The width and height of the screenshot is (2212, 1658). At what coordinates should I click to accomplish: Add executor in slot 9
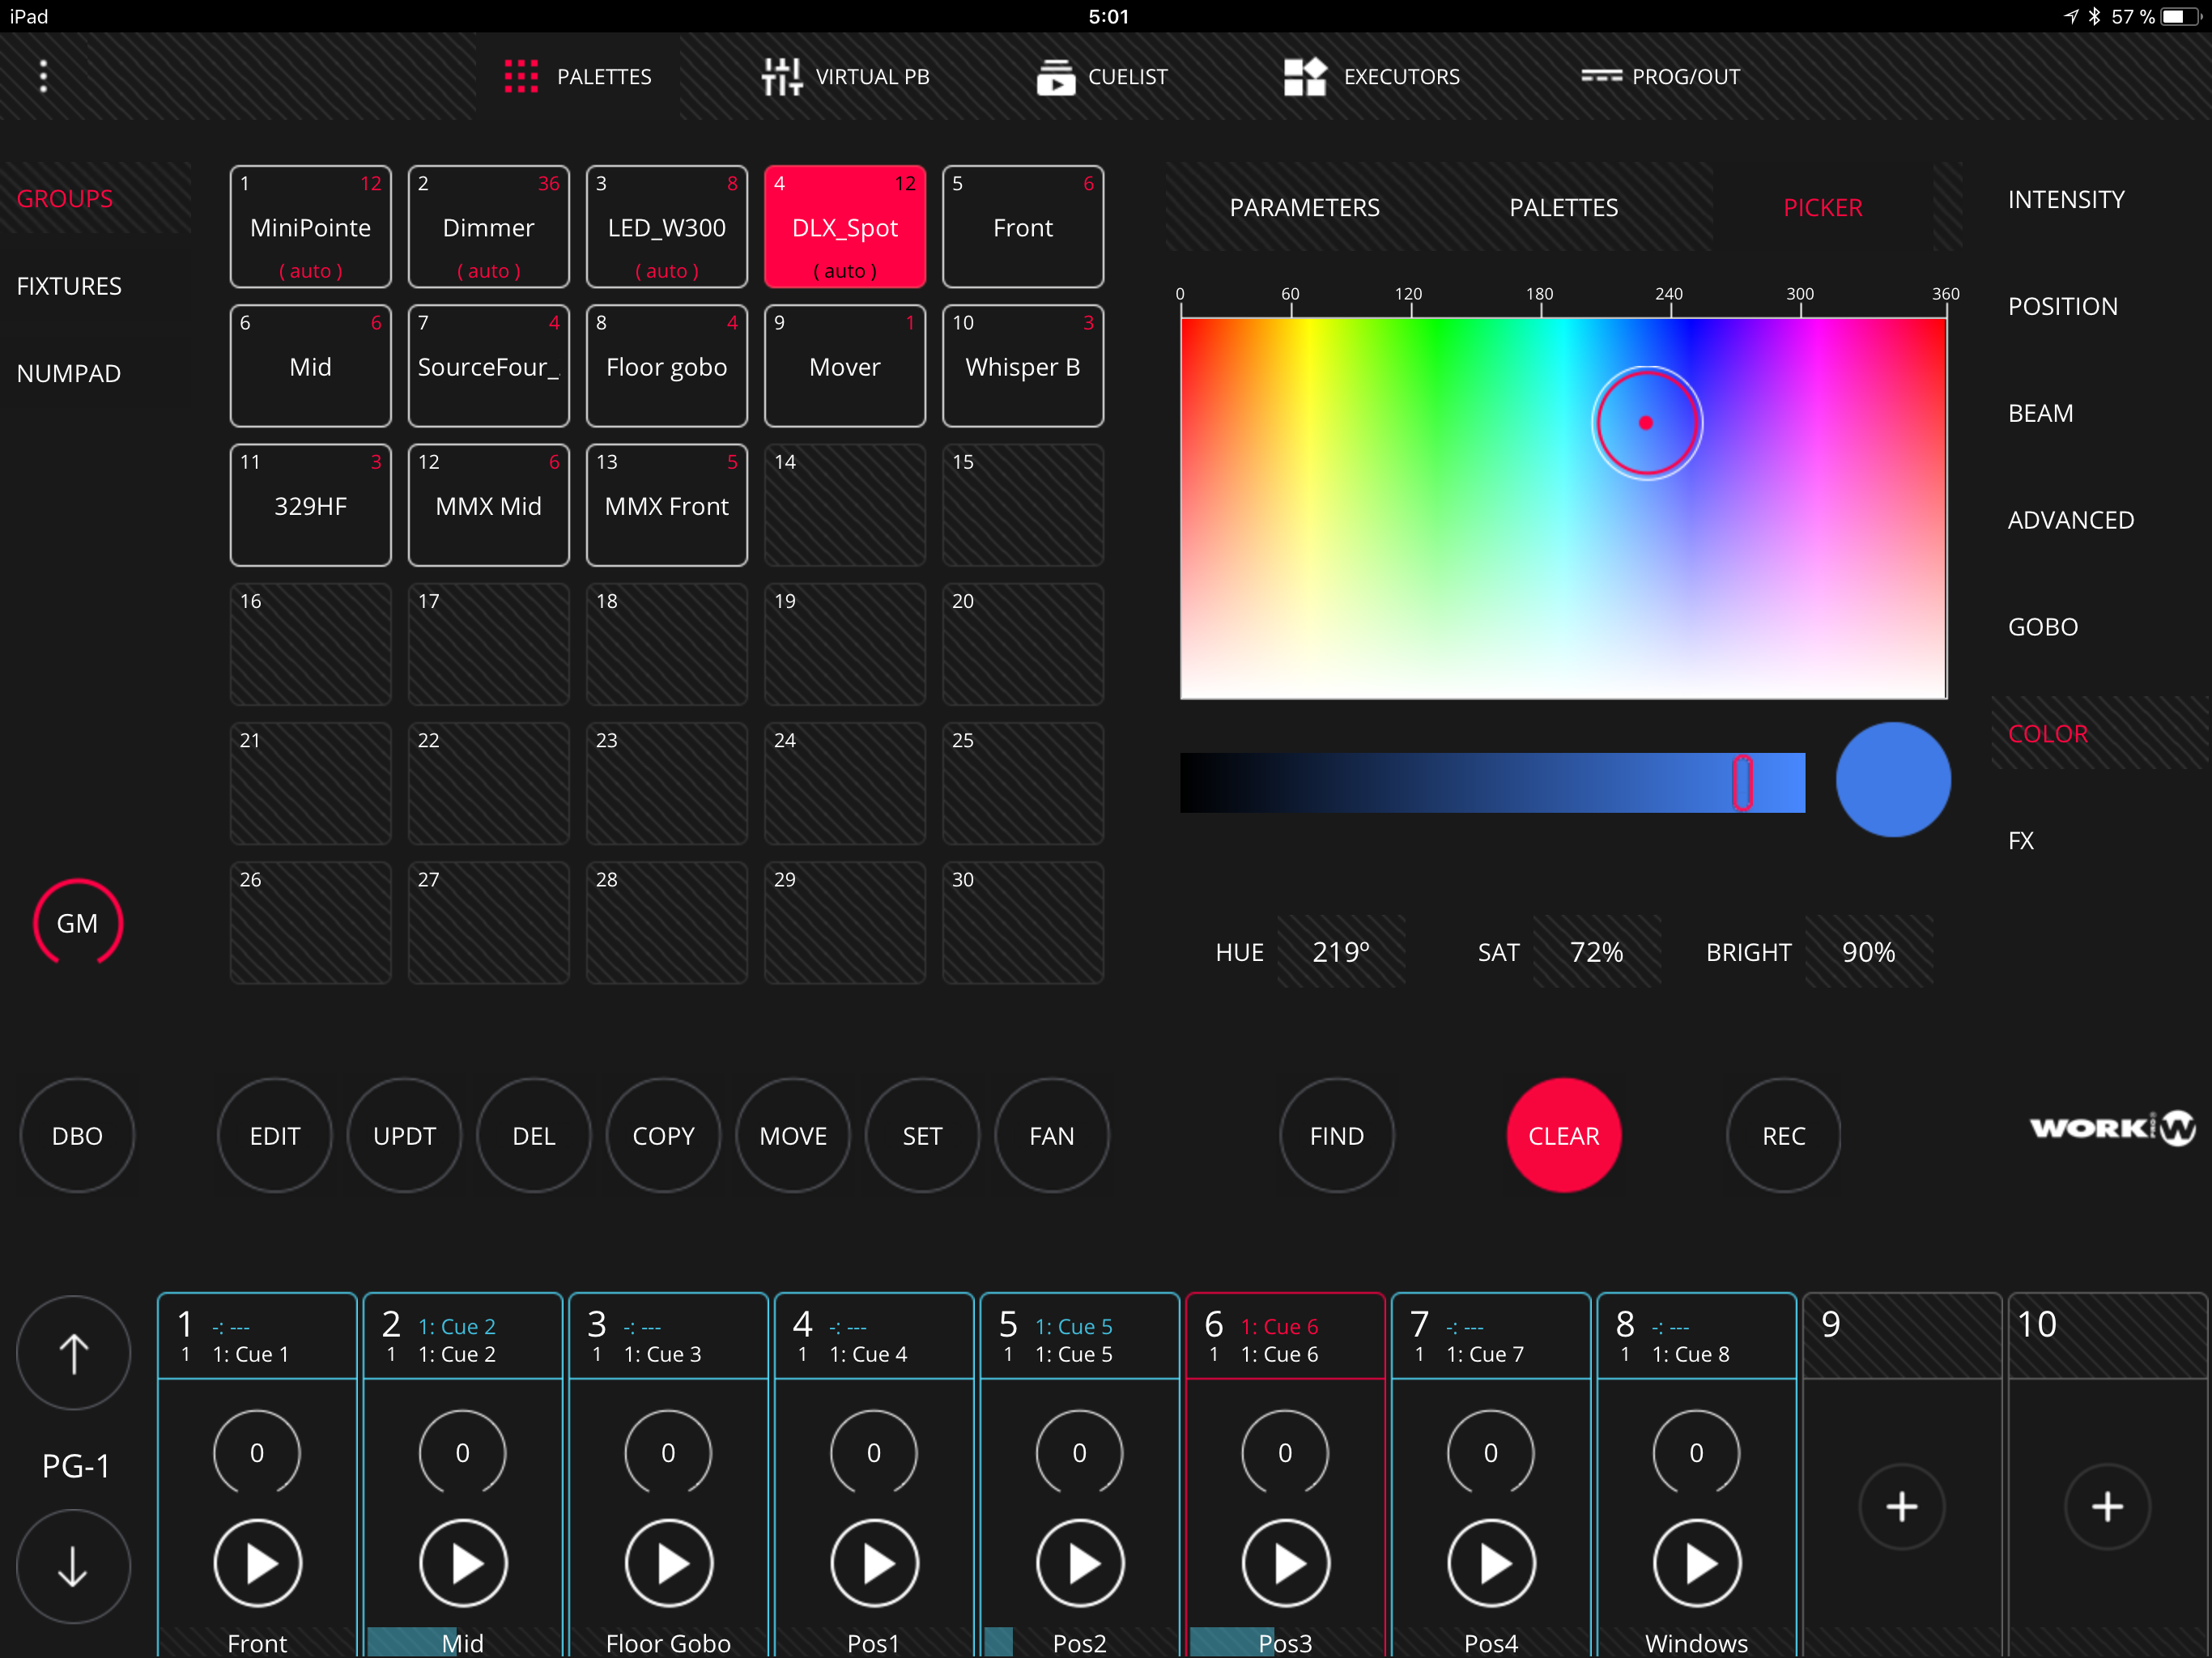click(1901, 1506)
